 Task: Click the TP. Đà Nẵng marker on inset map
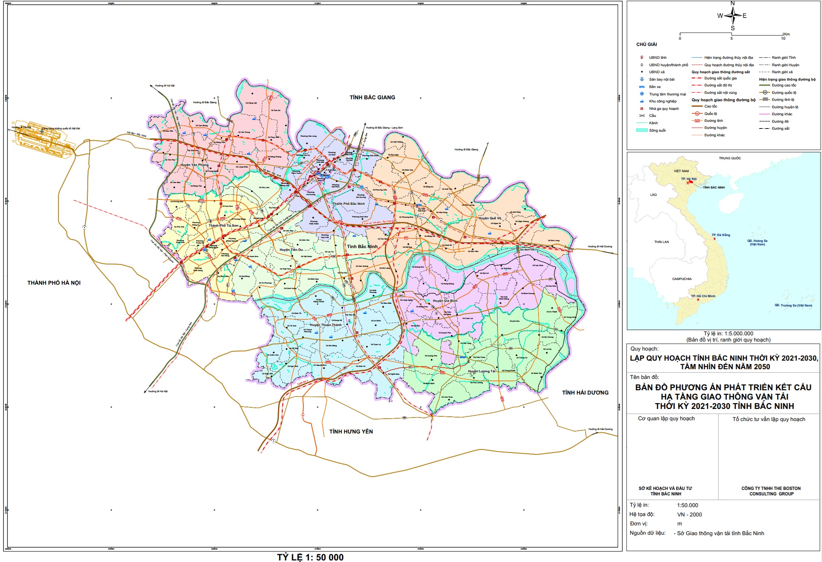(x=715, y=238)
